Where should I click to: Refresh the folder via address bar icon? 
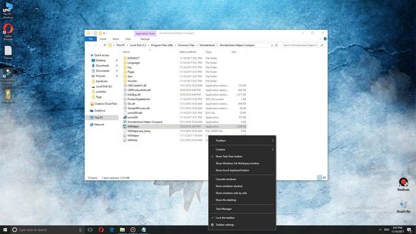coord(276,45)
